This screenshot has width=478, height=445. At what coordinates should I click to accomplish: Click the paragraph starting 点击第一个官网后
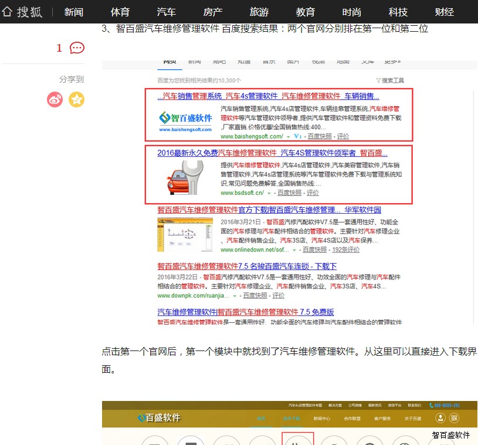289,360
